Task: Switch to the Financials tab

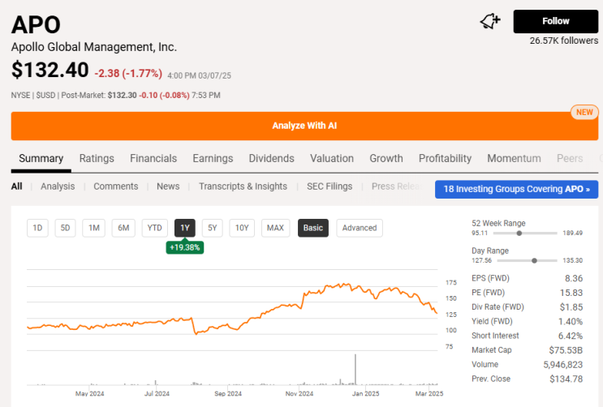Action: click(x=153, y=158)
